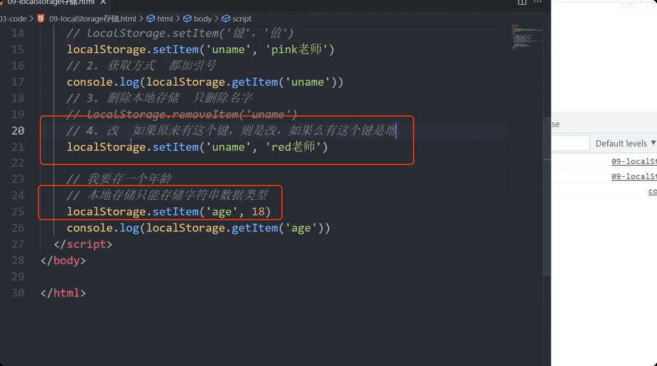Click comment '本地存储只能存储字符串数据类型' on line 24
Viewport: 657px width, 366px height.
coord(177,195)
